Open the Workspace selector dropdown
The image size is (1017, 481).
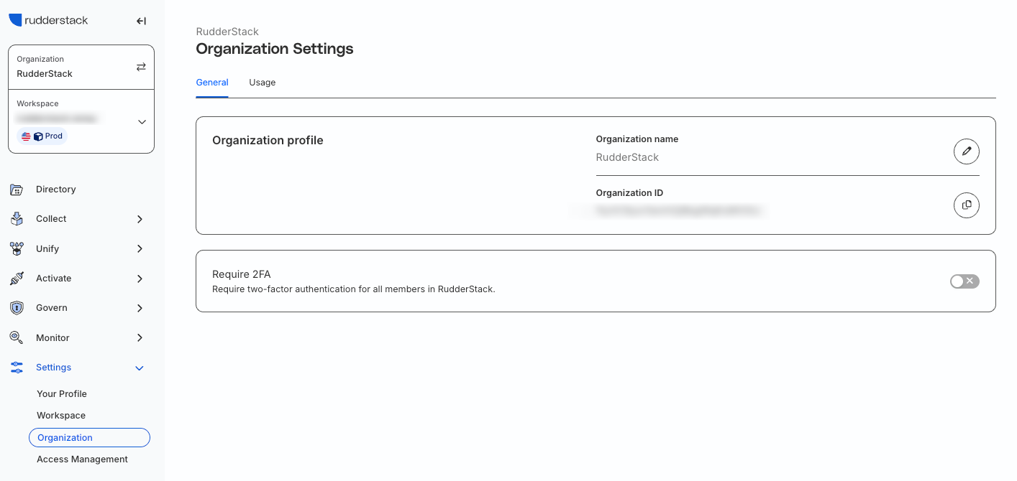(142, 122)
